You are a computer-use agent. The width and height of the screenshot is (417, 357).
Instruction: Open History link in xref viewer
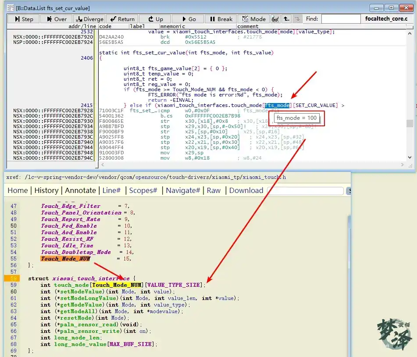tap(46, 190)
